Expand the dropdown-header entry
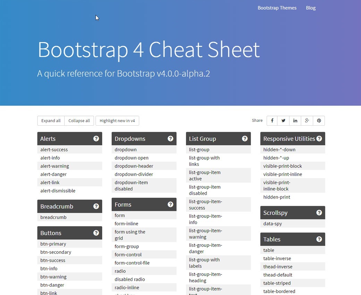Viewport: 361px width, 295px height. (x=134, y=166)
